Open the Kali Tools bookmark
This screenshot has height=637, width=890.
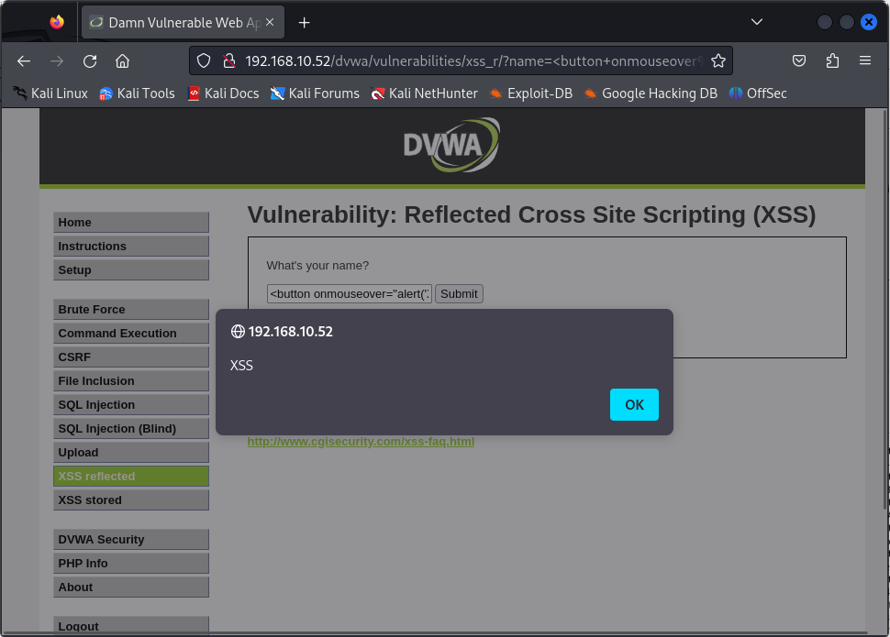(x=137, y=93)
